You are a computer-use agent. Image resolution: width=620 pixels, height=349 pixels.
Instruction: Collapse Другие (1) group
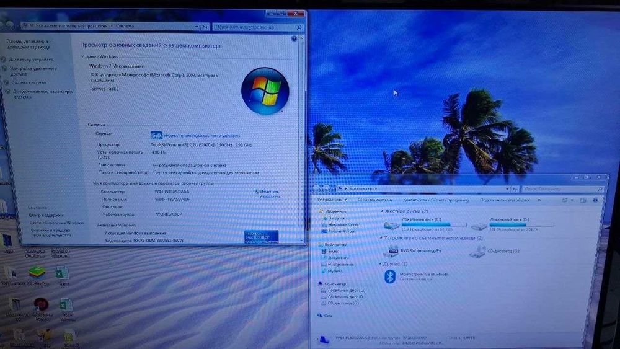click(381, 263)
